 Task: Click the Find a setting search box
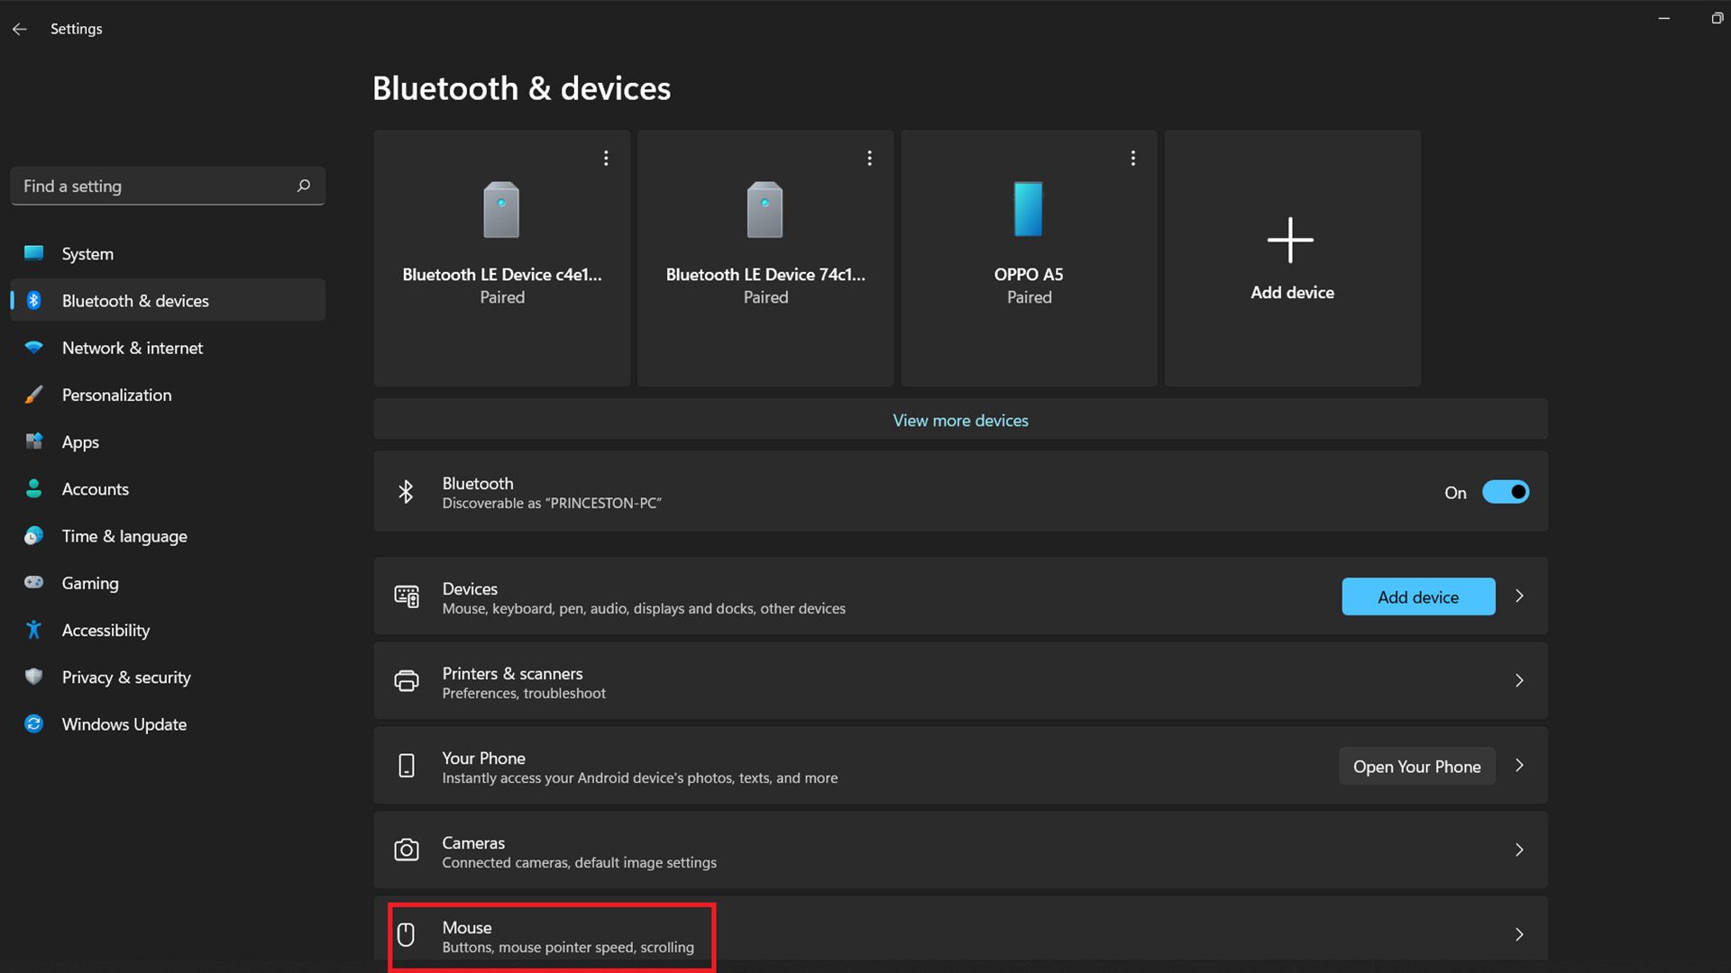coord(153,186)
